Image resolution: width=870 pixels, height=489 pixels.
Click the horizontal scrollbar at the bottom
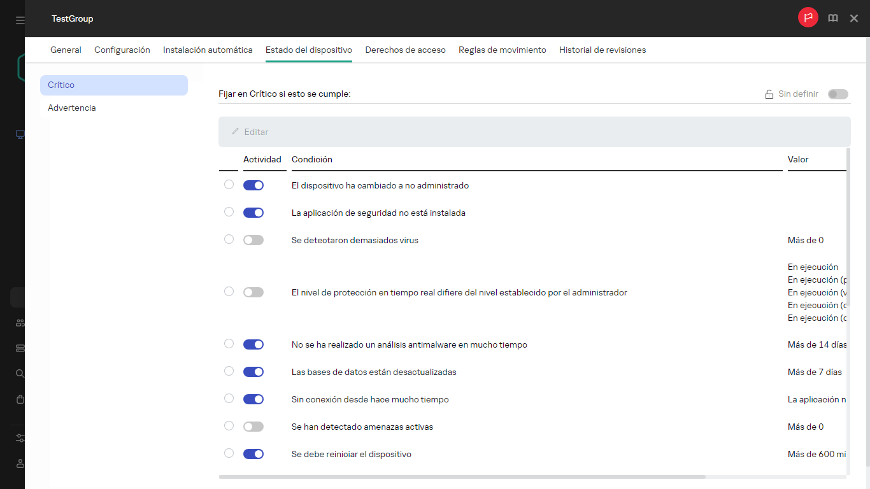coord(462,476)
